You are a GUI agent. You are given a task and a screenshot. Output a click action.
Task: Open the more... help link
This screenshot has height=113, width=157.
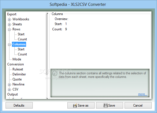click(143, 94)
